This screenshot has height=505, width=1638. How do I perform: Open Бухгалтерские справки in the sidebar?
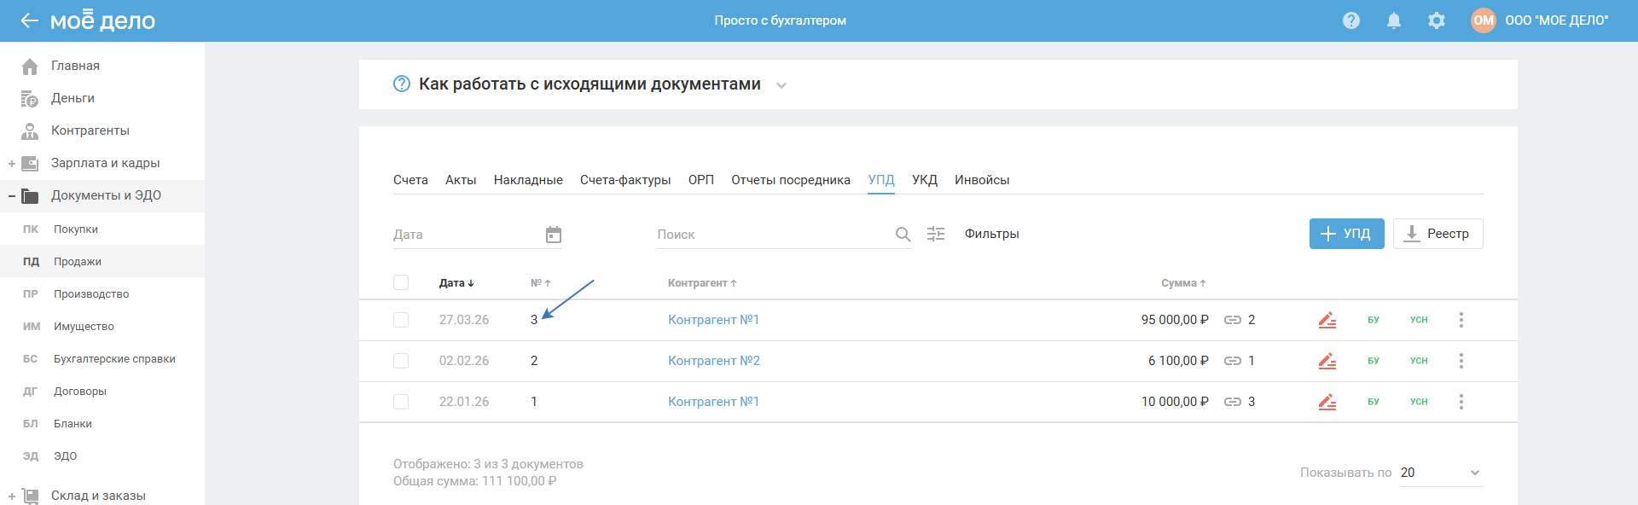[114, 359]
